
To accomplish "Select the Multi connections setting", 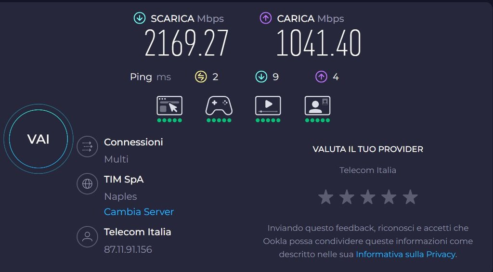I will tap(116, 159).
